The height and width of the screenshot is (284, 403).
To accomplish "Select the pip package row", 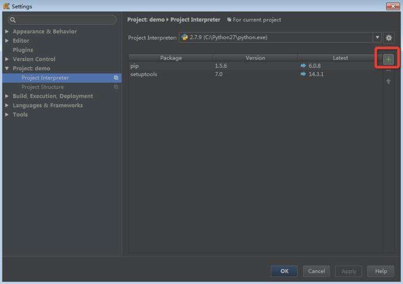I will 256,66.
